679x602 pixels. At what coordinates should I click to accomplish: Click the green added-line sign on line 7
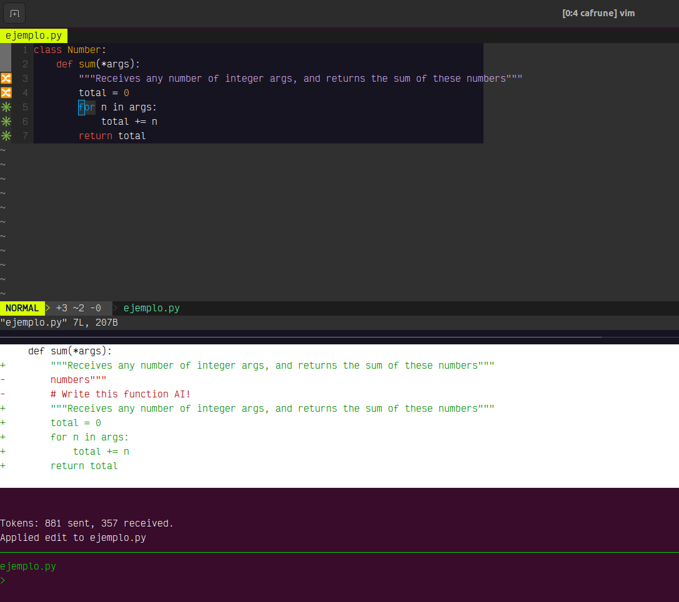[6, 136]
